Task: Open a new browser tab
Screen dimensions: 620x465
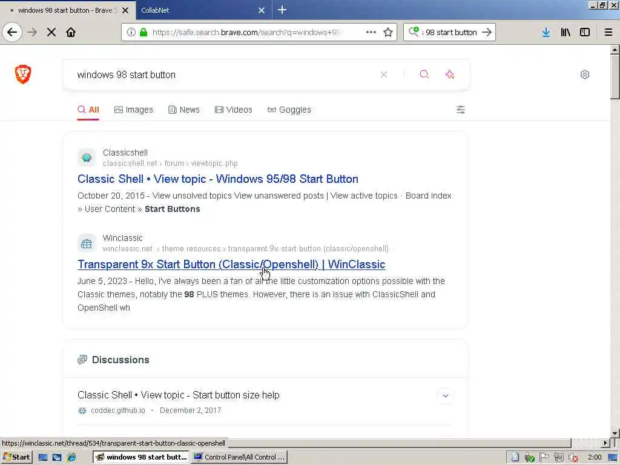Action: click(282, 10)
